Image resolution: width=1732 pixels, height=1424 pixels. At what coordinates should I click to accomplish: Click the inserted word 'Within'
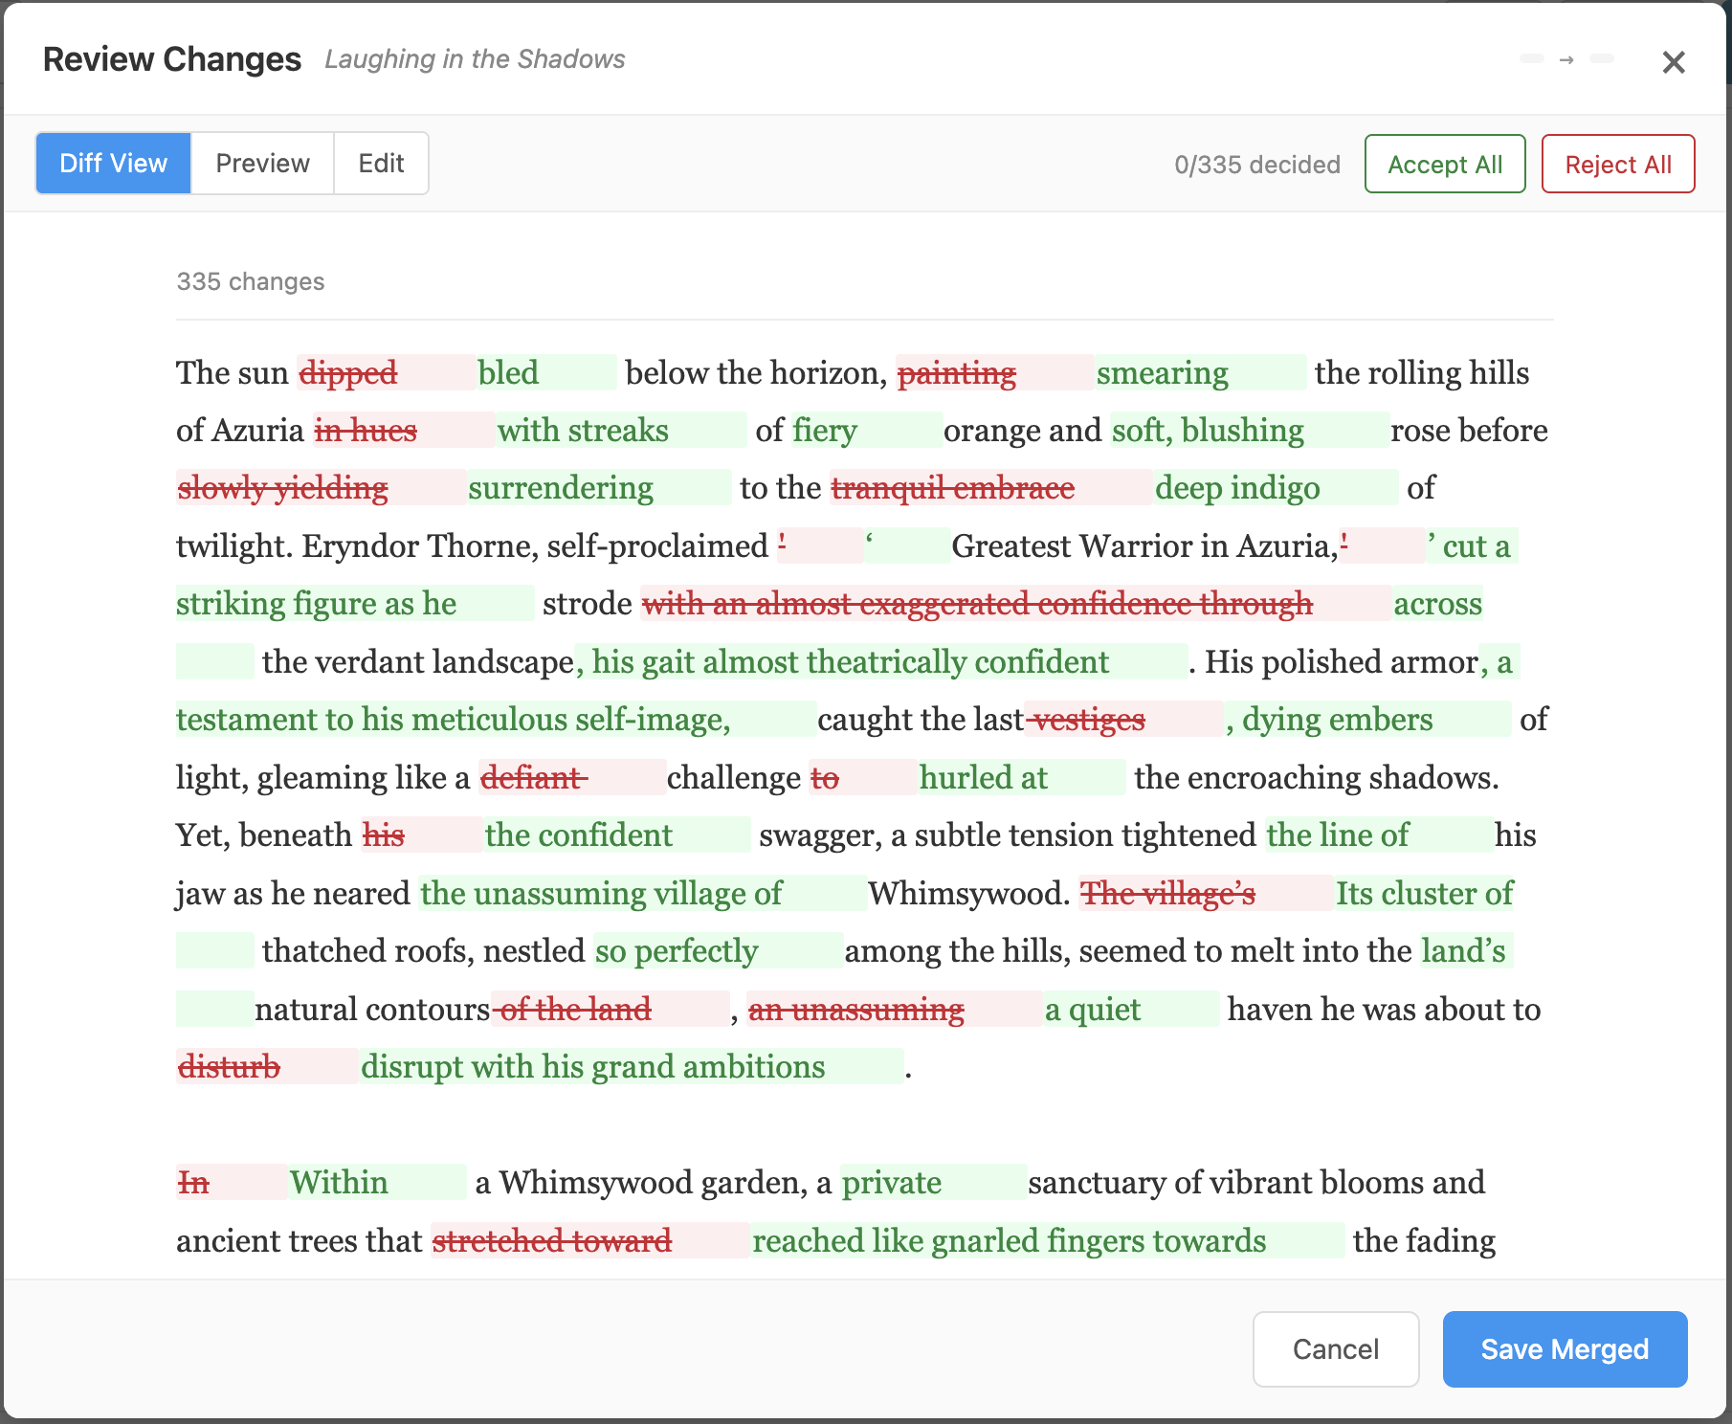339,1183
